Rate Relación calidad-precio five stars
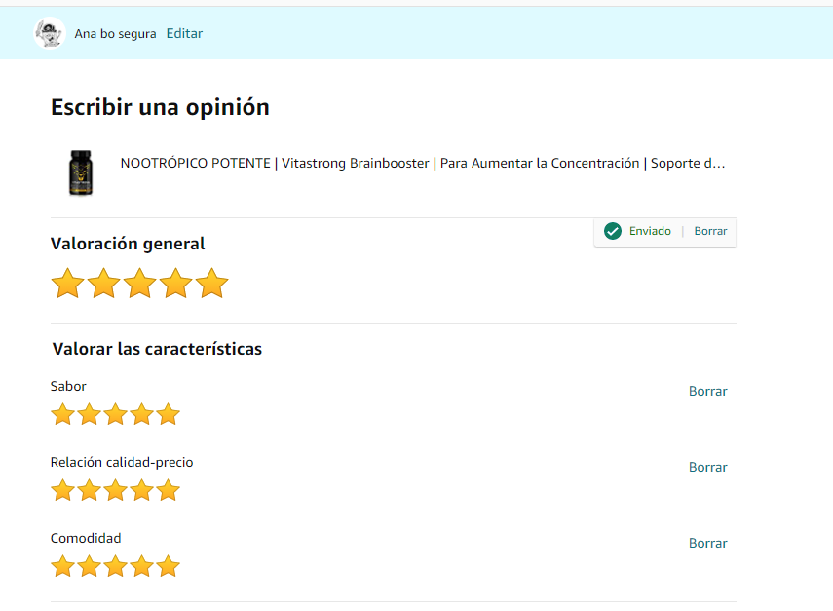Viewport: 833px width, 611px height. tap(169, 491)
